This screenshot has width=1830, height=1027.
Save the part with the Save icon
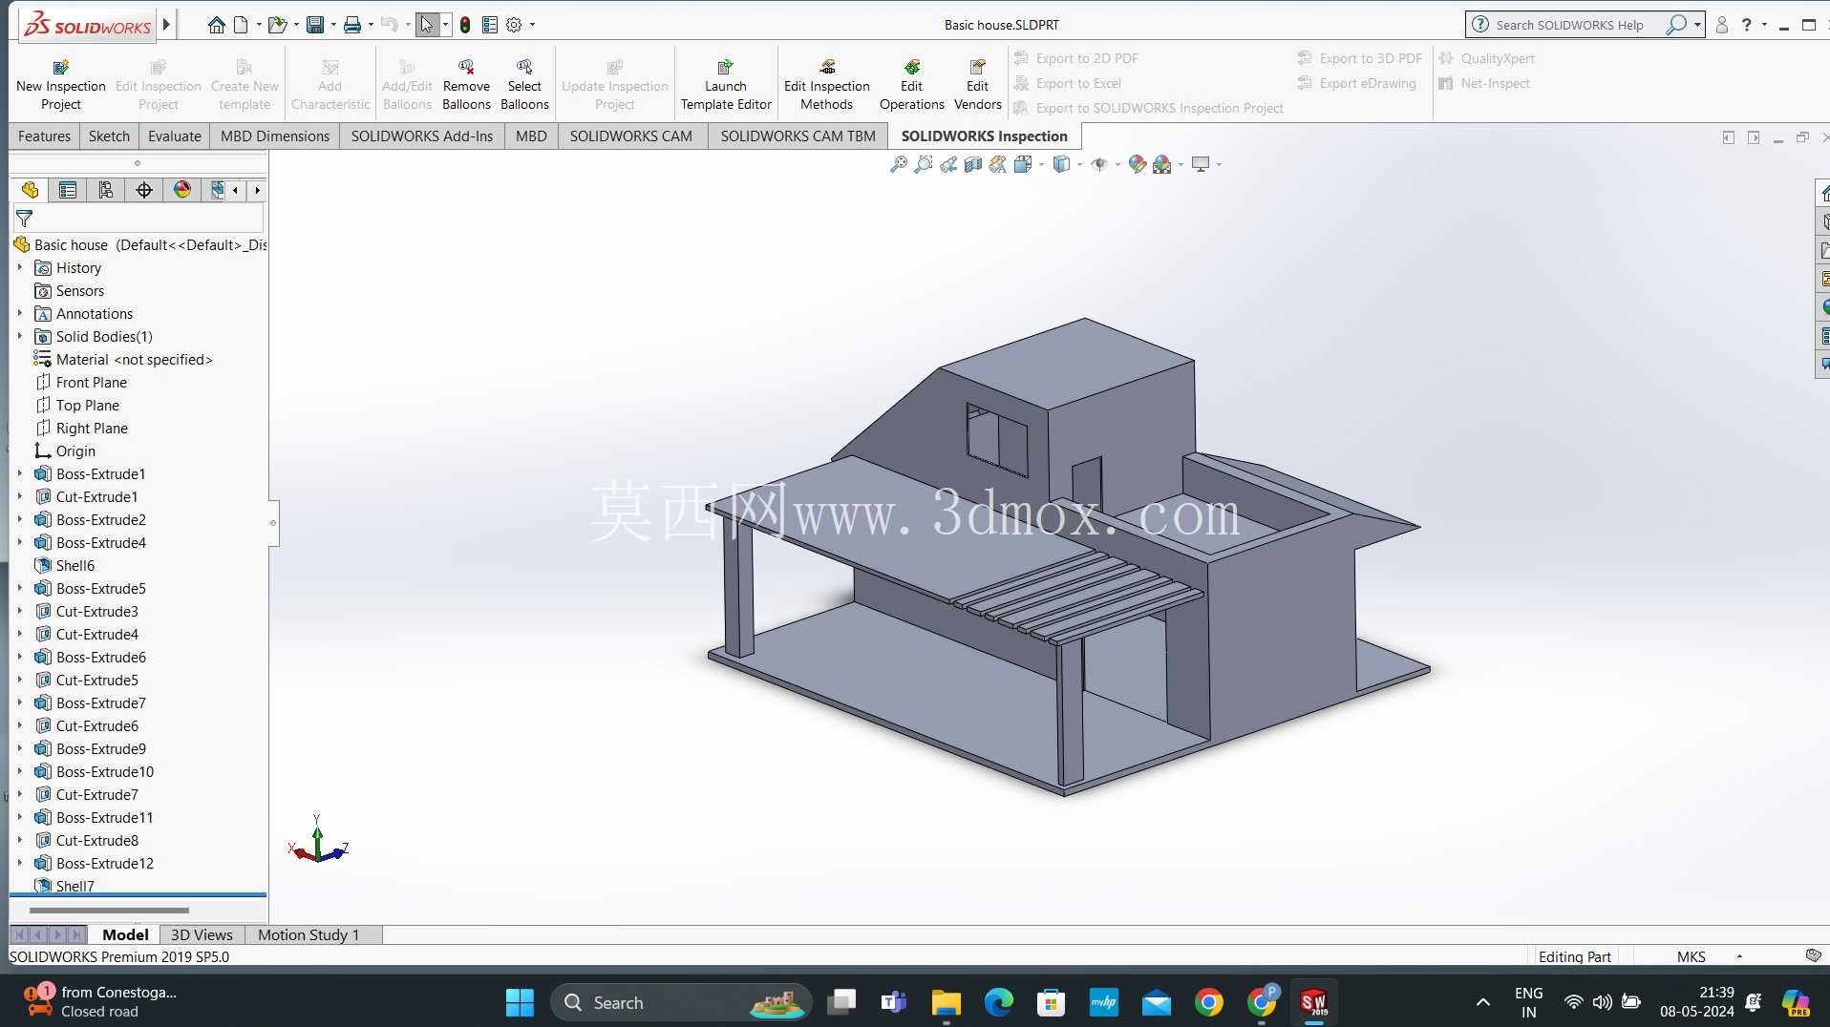[x=315, y=25]
